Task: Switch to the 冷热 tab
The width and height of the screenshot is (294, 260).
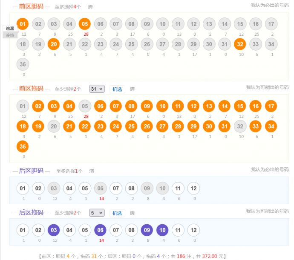Action: pyautogui.click(x=10, y=35)
